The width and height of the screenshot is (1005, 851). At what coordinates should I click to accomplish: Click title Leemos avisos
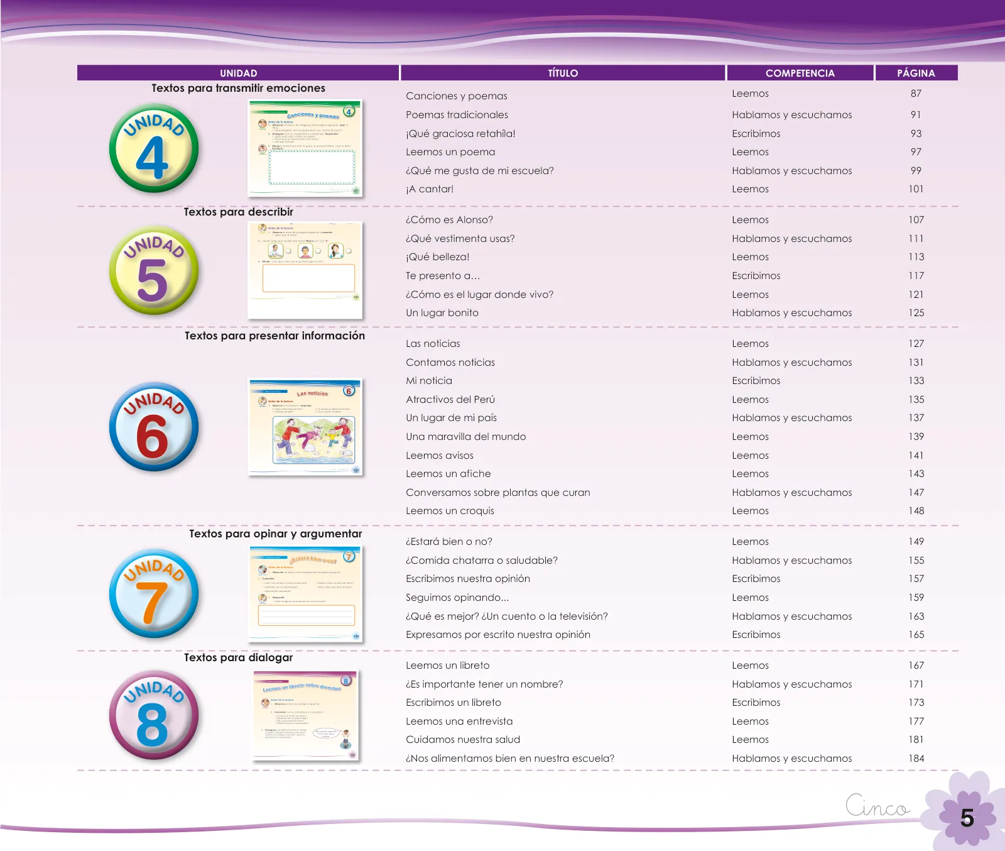pyautogui.click(x=440, y=456)
